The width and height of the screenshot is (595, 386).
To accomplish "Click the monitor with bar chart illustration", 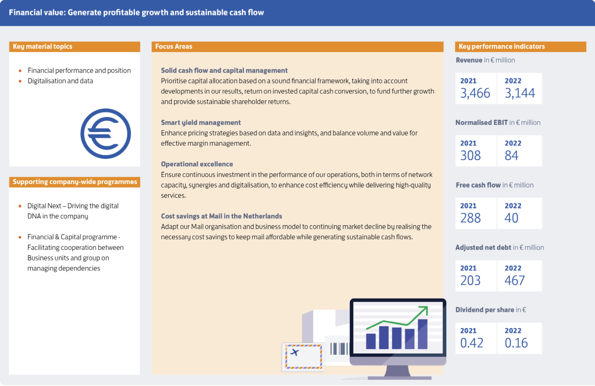I will [398, 338].
